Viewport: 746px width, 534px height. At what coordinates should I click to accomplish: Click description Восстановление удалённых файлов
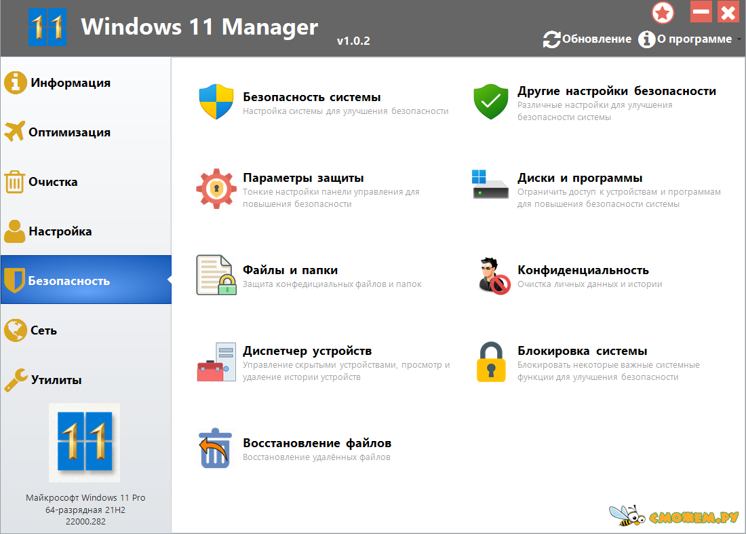click(317, 457)
